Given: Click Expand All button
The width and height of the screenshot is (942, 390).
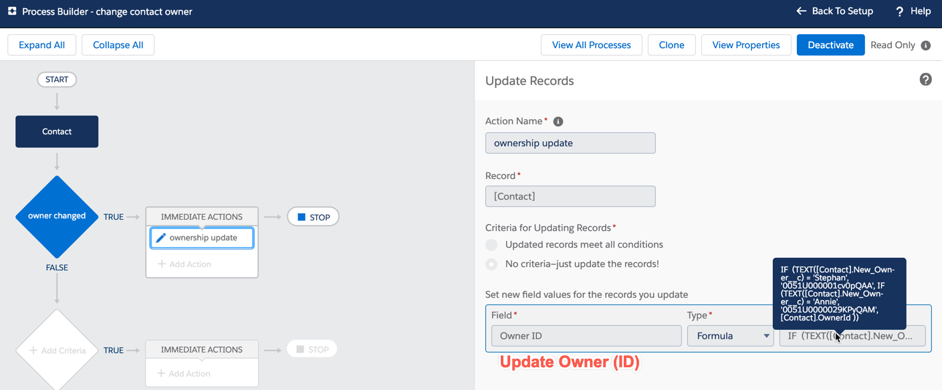Looking at the screenshot, I should pos(41,45).
